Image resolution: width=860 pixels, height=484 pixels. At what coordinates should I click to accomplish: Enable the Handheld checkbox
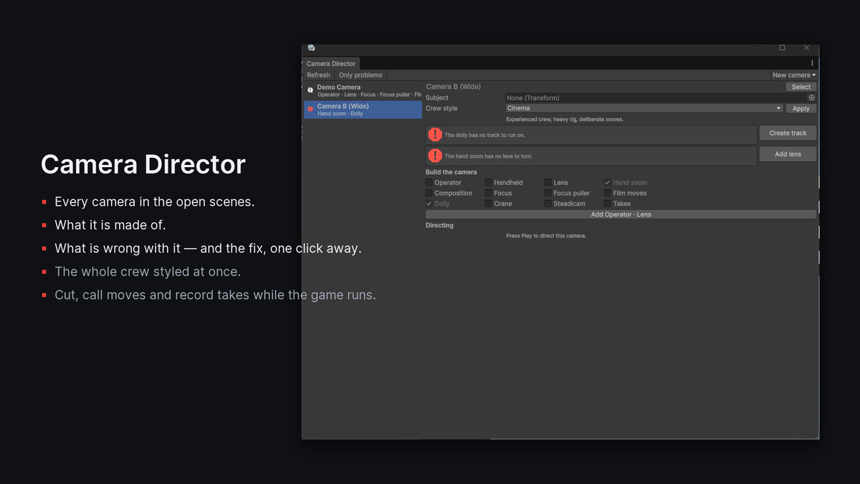(489, 183)
